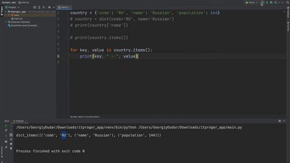Place cursor in print(key, value) line
This screenshot has height=163, width=290.
109,56
